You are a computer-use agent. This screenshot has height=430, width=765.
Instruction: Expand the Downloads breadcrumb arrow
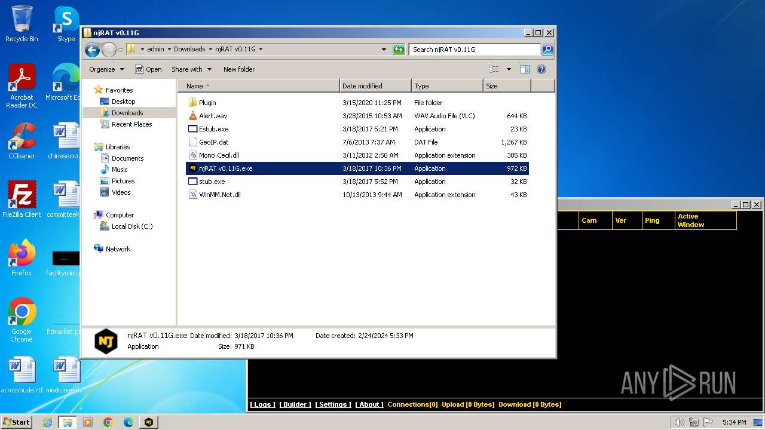[x=210, y=50]
